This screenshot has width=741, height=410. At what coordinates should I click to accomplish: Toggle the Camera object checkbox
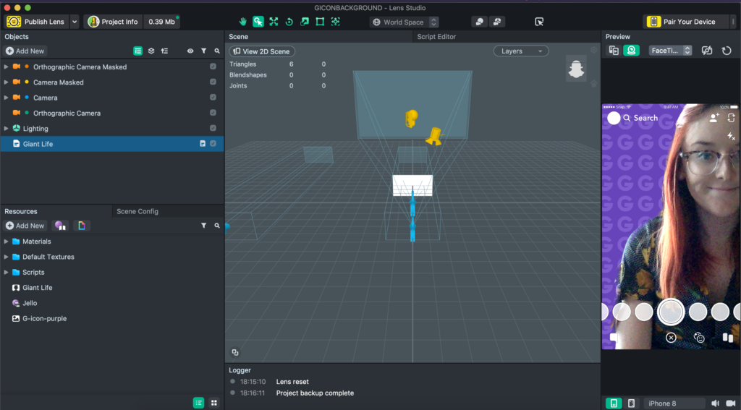pyautogui.click(x=213, y=98)
